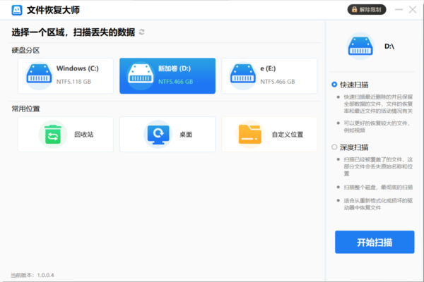This screenshot has width=424, height=282.
Task: Select the 快速扫描 radio button
Action: 334,85
